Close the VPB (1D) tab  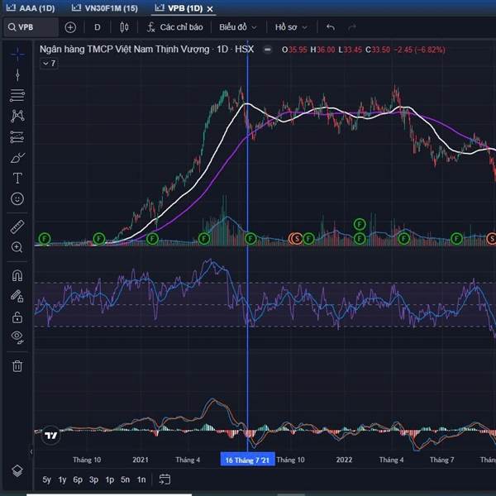click(210, 9)
